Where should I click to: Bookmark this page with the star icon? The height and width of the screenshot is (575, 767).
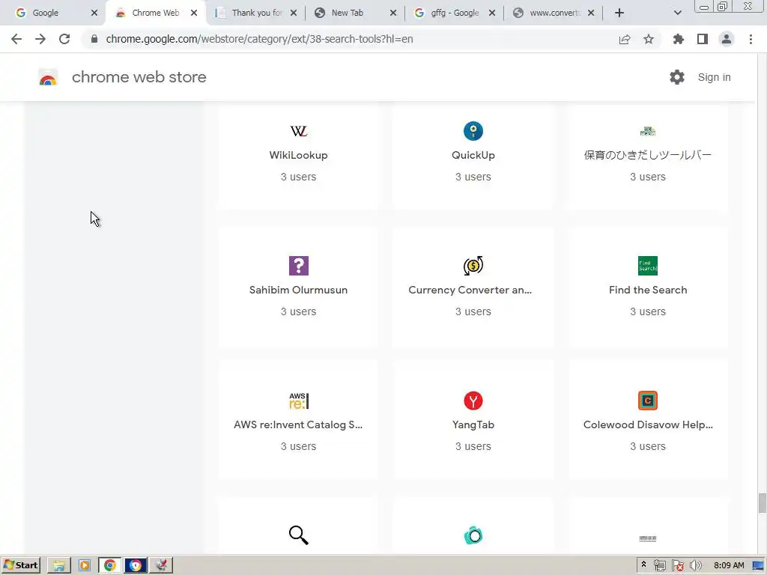click(x=649, y=39)
